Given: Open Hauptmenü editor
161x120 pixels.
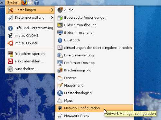Looking at the screenshot, I should (94, 85).
